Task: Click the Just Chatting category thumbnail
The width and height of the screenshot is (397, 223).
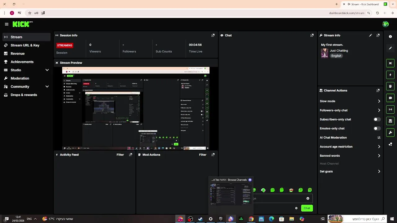Action: pyautogui.click(x=324, y=53)
